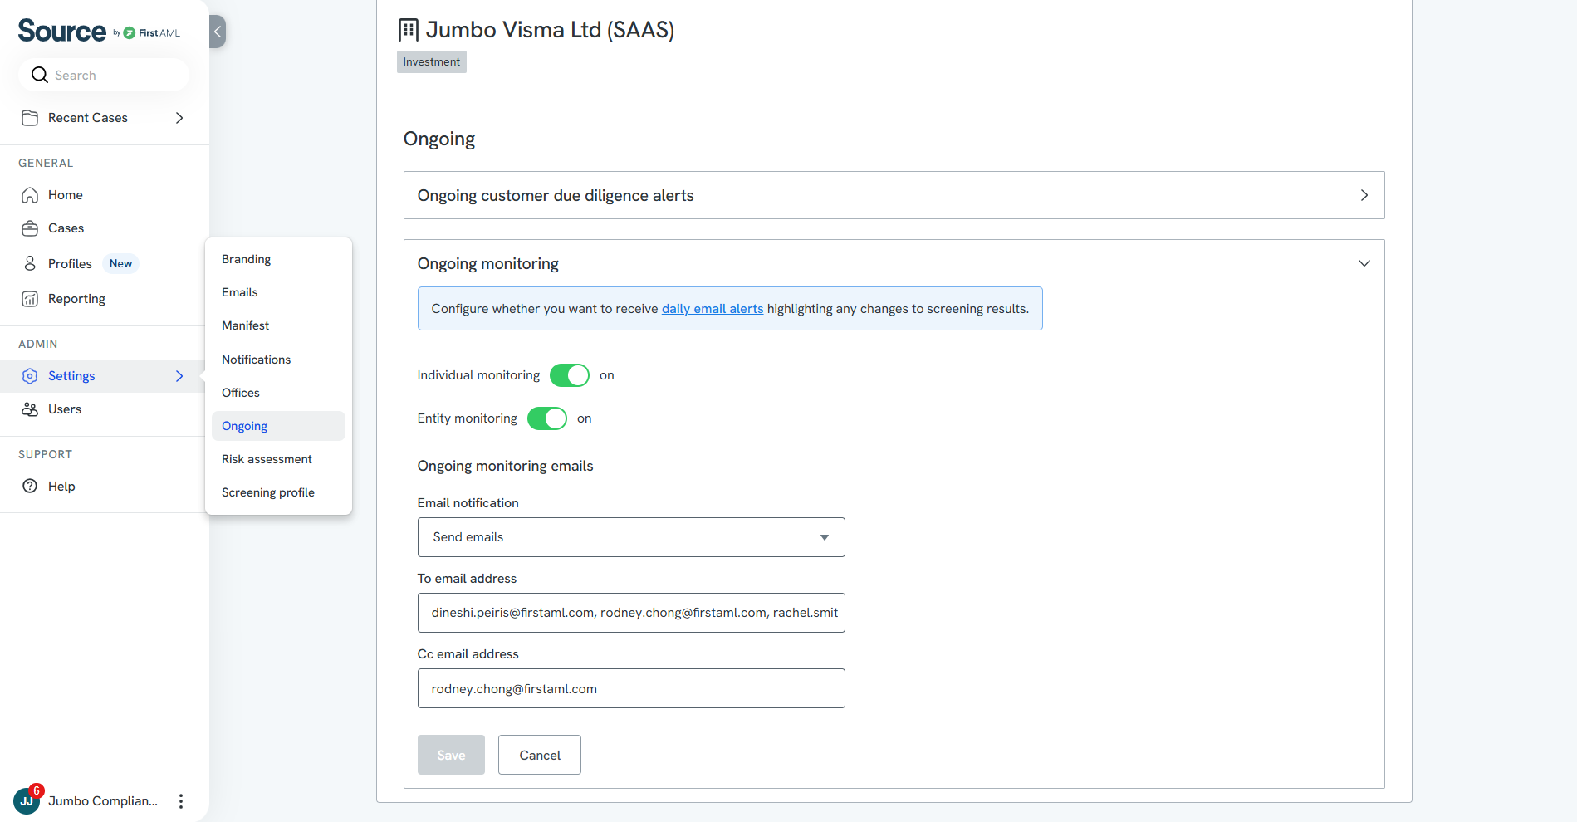
Task: Collapse the Ongoing monitoring section chevron
Action: 1364,263
